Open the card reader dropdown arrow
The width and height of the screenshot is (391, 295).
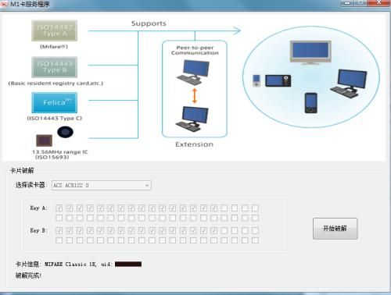(147, 185)
